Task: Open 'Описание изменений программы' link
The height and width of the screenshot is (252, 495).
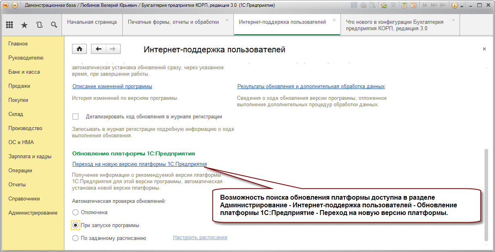Action: point(112,86)
